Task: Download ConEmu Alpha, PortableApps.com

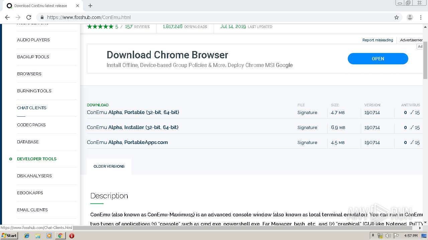Action: click(127, 142)
